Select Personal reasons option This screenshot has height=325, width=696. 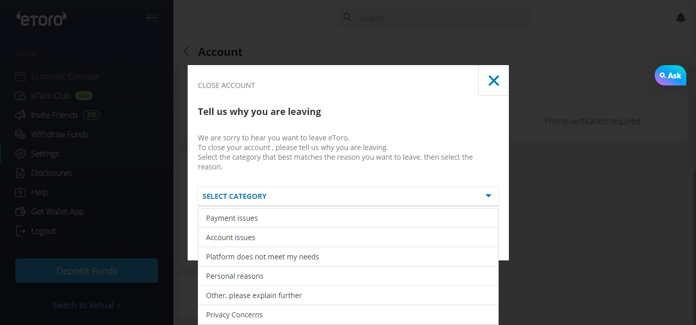[348, 276]
